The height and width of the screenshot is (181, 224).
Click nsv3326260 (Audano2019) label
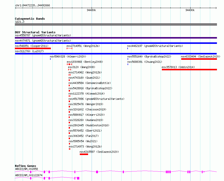pos(86,120)
